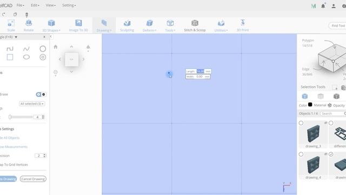346x195 pixels.
Task: Toggle visibility of drawing_3 object
Action: (x=325, y=123)
